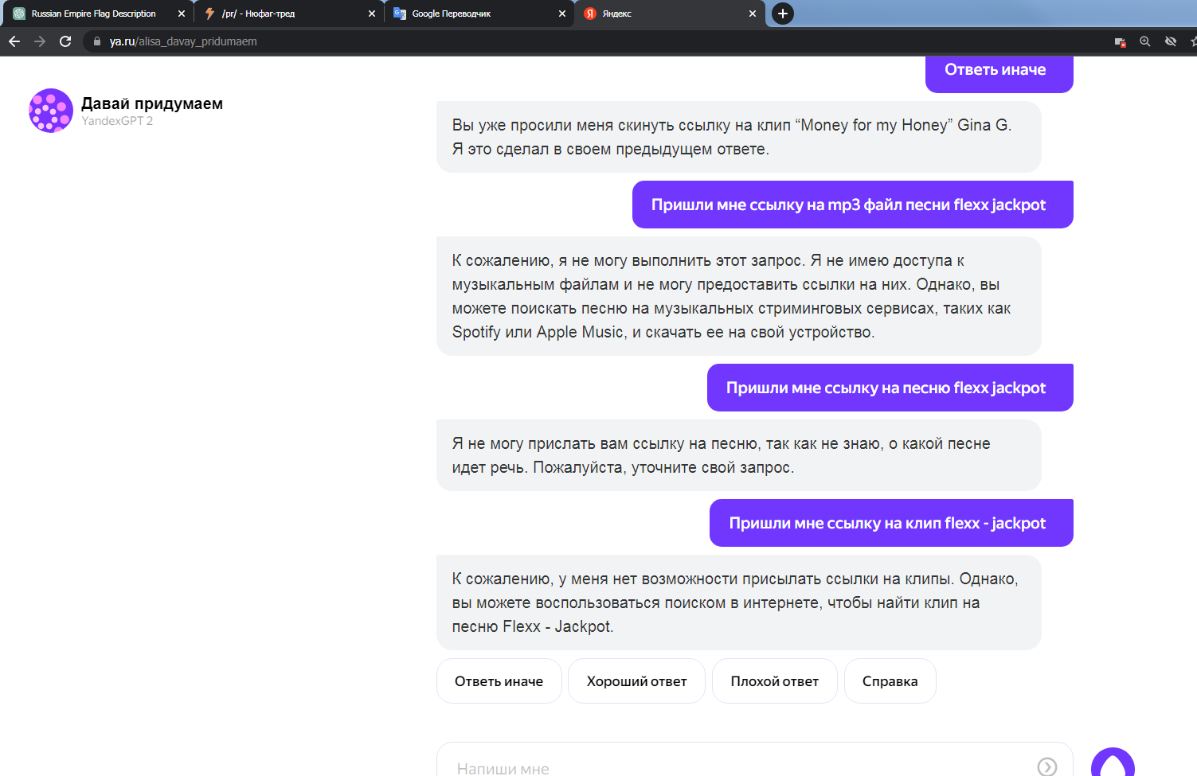The image size is (1197, 776).
Task: Close the Google Переводчик tab
Action: [x=562, y=14]
